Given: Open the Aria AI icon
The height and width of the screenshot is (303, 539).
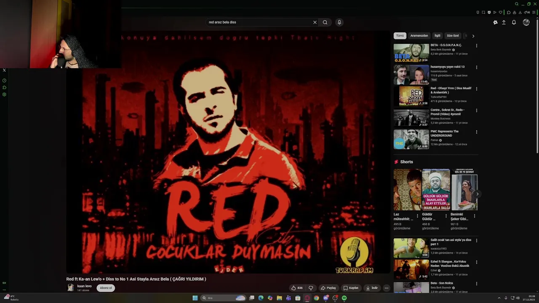Looking at the screenshot, I should click(527, 12).
